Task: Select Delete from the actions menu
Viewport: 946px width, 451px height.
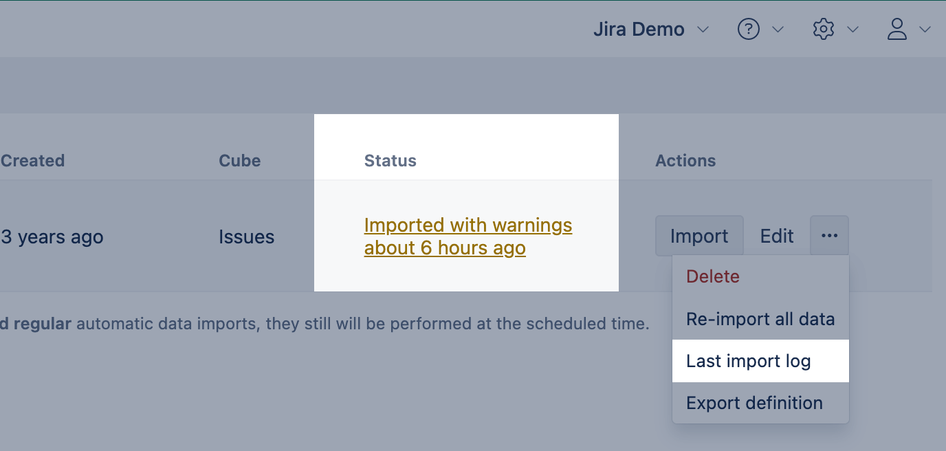Action: pyautogui.click(x=713, y=276)
